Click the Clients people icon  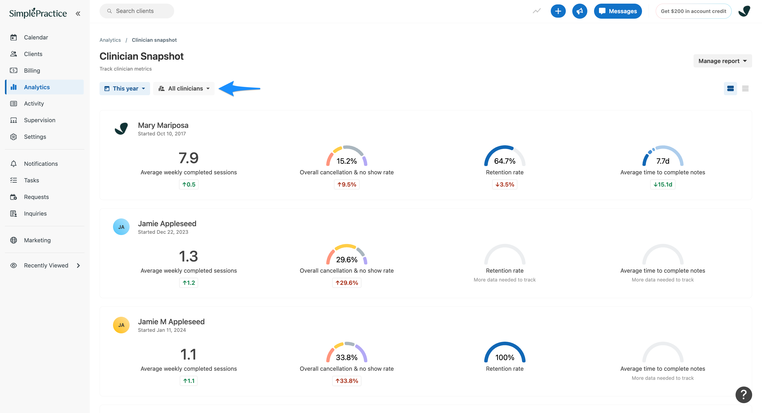coord(13,54)
